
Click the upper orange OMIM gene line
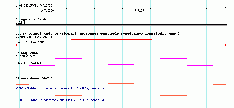pyautogui.click(x=121, y=84)
